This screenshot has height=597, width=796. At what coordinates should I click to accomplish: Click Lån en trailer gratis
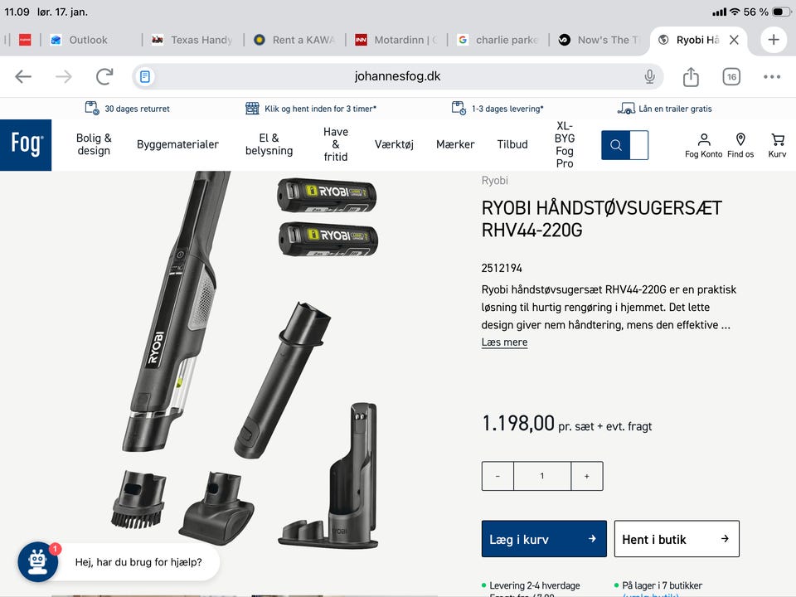pyautogui.click(x=664, y=108)
